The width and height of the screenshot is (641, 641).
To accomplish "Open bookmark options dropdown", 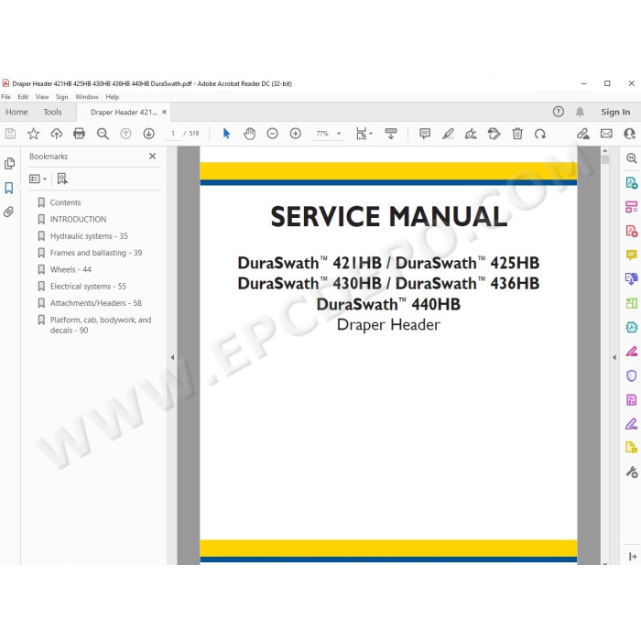I will [x=38, y=179].
